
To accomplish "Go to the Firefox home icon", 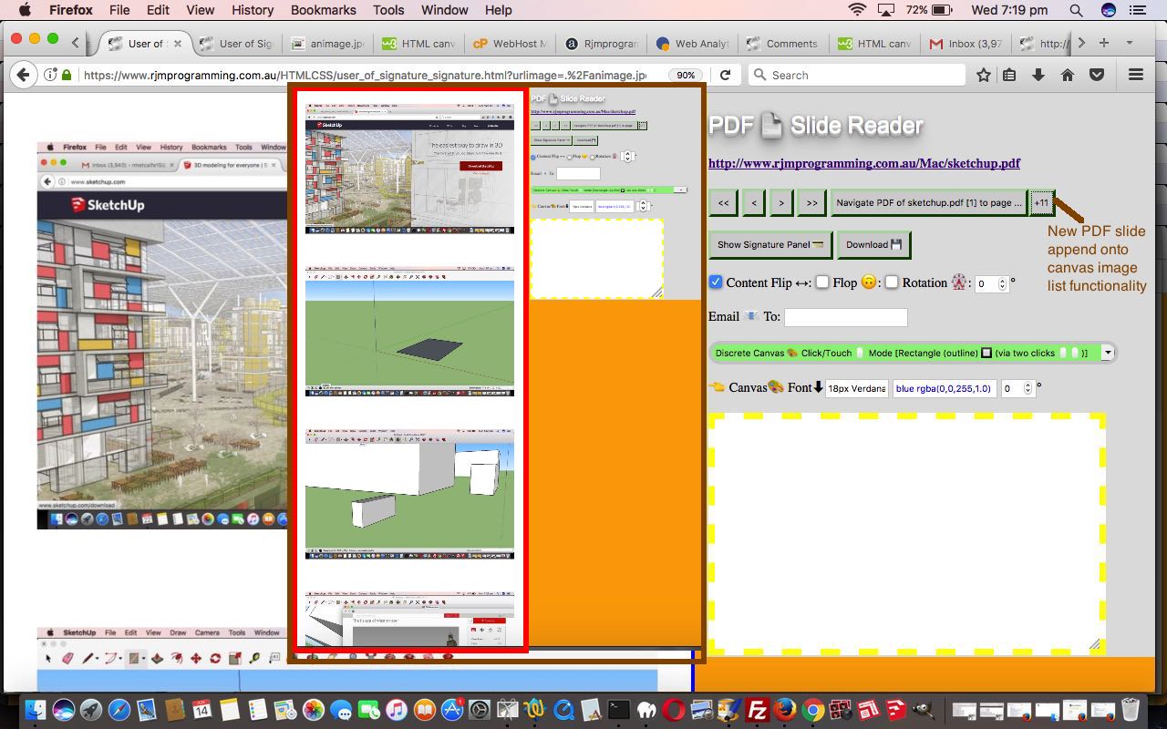I will pos(1068,75).
